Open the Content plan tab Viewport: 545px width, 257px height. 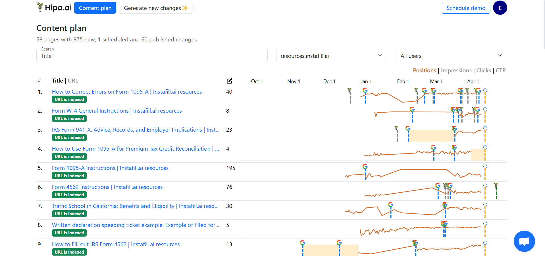[95, 8]
